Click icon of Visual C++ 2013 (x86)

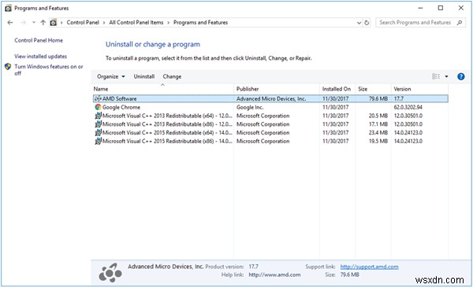click(98, 124)
